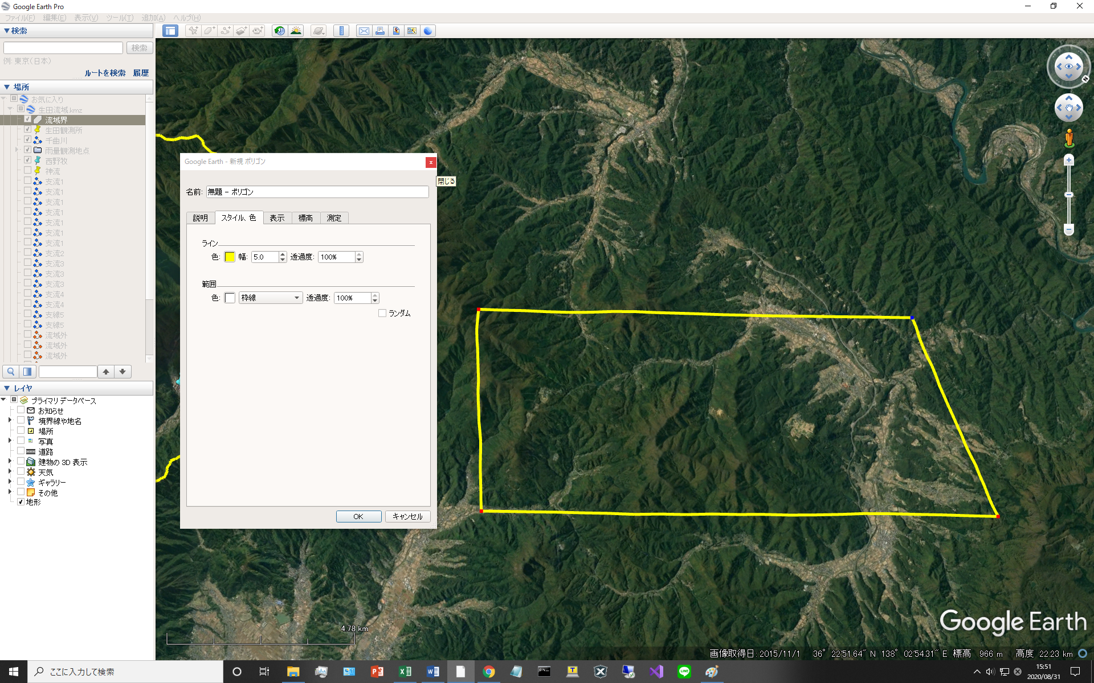Click the Print toolbar icon
The image size is (1094, 683).
click(379, 31)
